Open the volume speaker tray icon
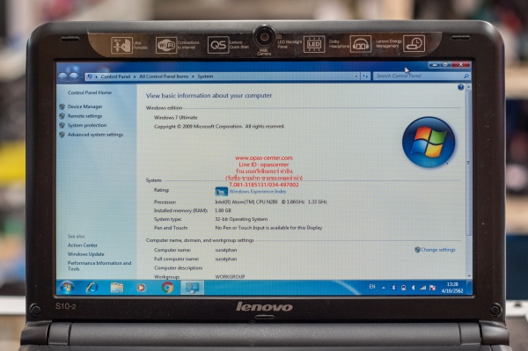 [x=414, y=288]
